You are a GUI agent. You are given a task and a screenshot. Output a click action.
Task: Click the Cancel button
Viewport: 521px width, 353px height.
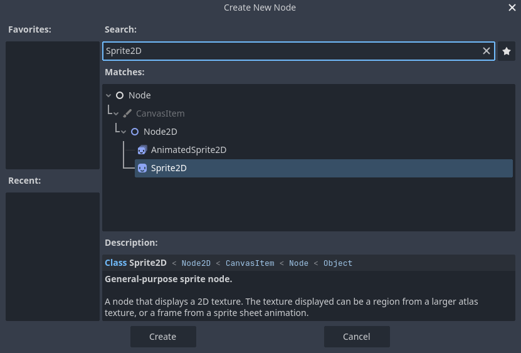coord(357,337)
